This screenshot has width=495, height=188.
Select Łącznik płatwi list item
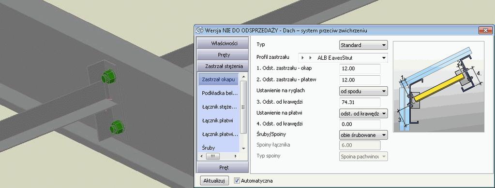[218, 121]
